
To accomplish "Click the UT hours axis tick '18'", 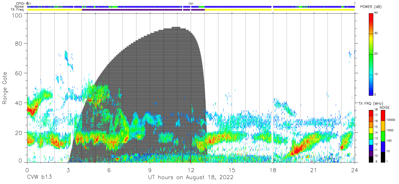I will click(273, 170).
